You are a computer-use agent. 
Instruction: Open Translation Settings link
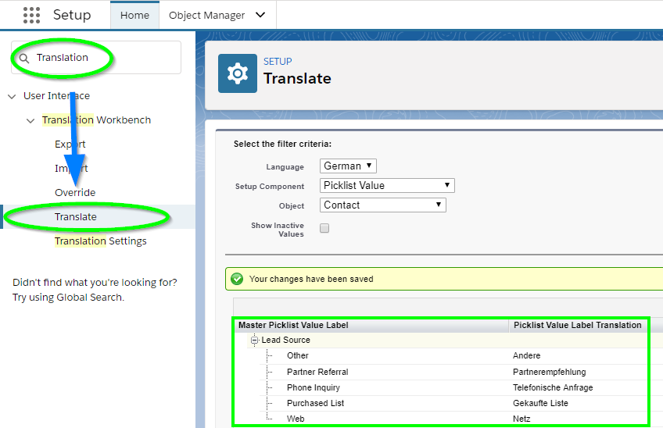pyautogui.click(x=101, y=241)
